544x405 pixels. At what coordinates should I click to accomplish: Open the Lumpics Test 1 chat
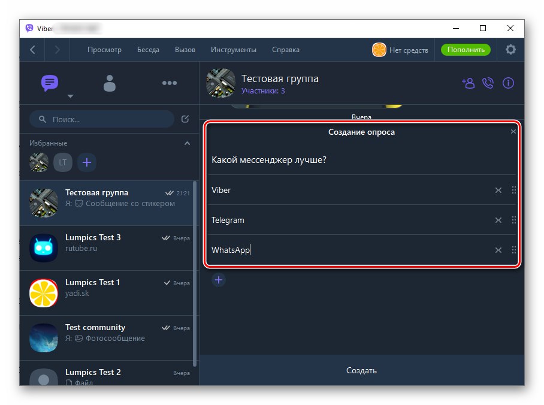coord(106,293)
